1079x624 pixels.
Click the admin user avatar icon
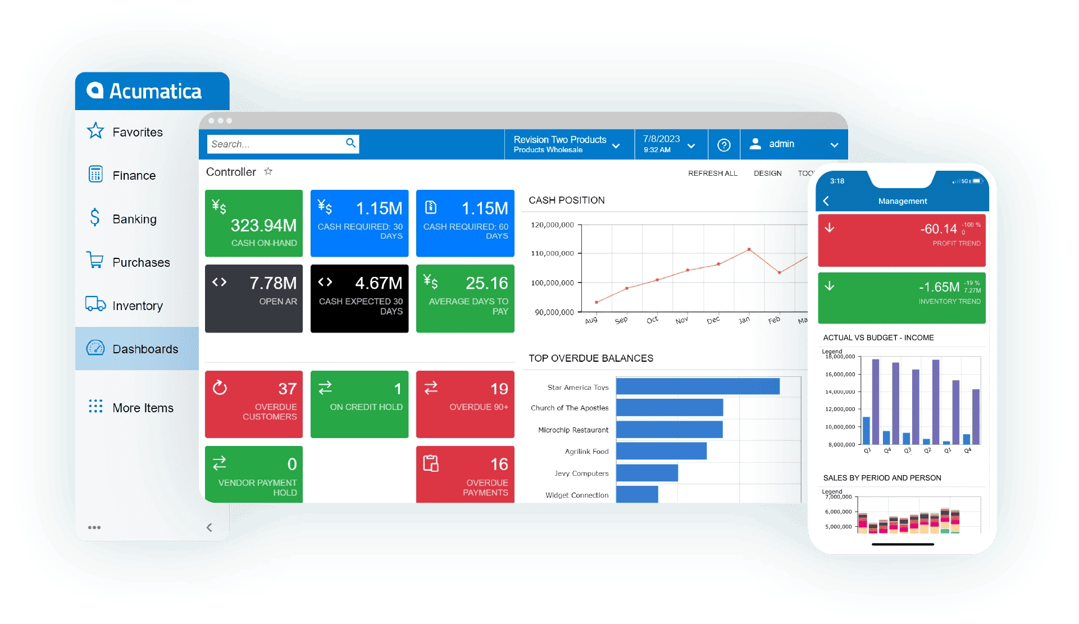[755, 144]
